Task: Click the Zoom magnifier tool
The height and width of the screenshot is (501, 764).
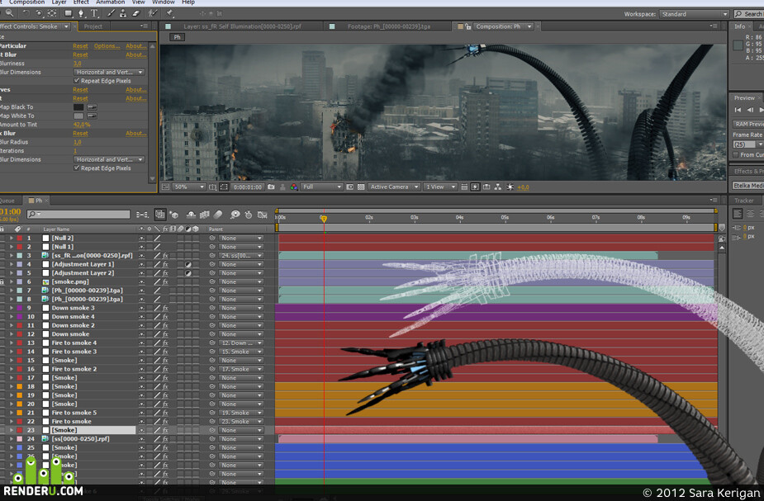Action: (x=10, y=13)
